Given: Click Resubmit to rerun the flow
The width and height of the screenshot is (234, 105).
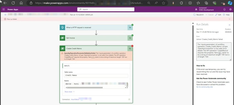Looking at the screenshot, I should (198, 15).
